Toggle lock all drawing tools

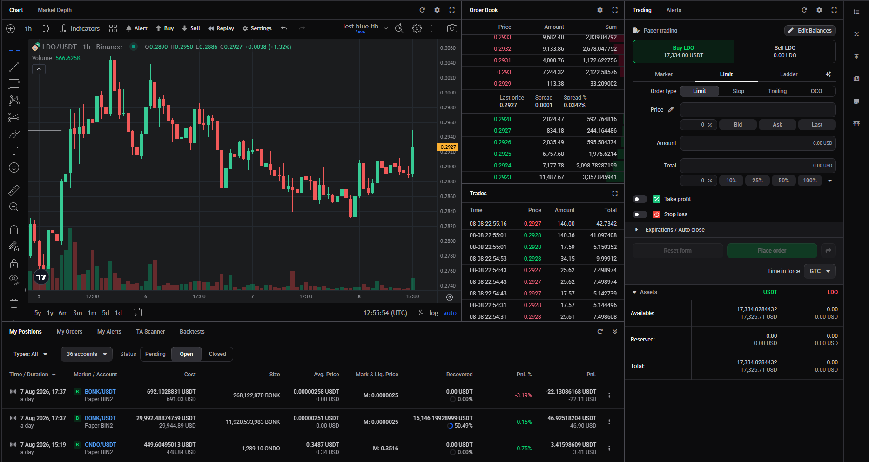[14, 263]
